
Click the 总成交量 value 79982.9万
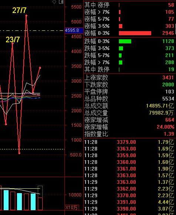point(161,113)
